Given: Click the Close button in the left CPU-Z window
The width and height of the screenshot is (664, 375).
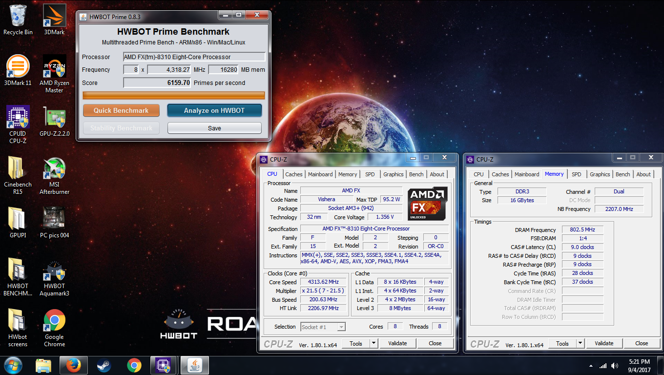Looking at the screenshot, I should 435,343.
